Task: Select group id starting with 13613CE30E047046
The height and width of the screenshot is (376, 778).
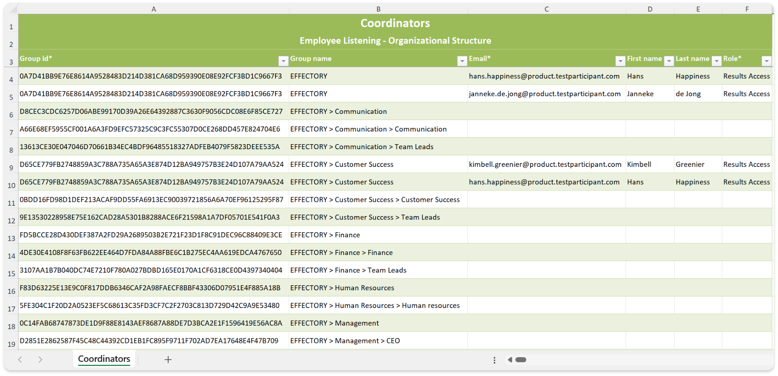Action: pos(154,147)
